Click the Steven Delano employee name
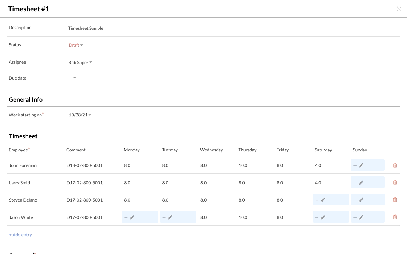This screenshot has height=254, width=407. click(23, 200)
